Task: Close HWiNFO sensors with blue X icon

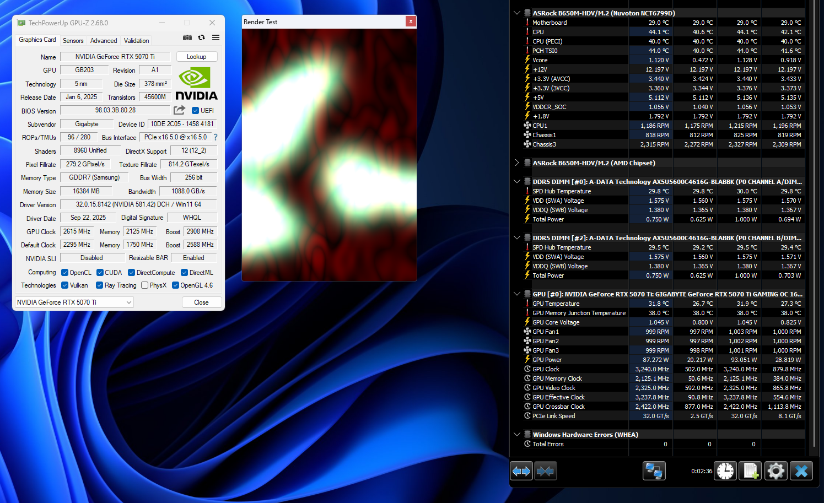Action: 801,471
